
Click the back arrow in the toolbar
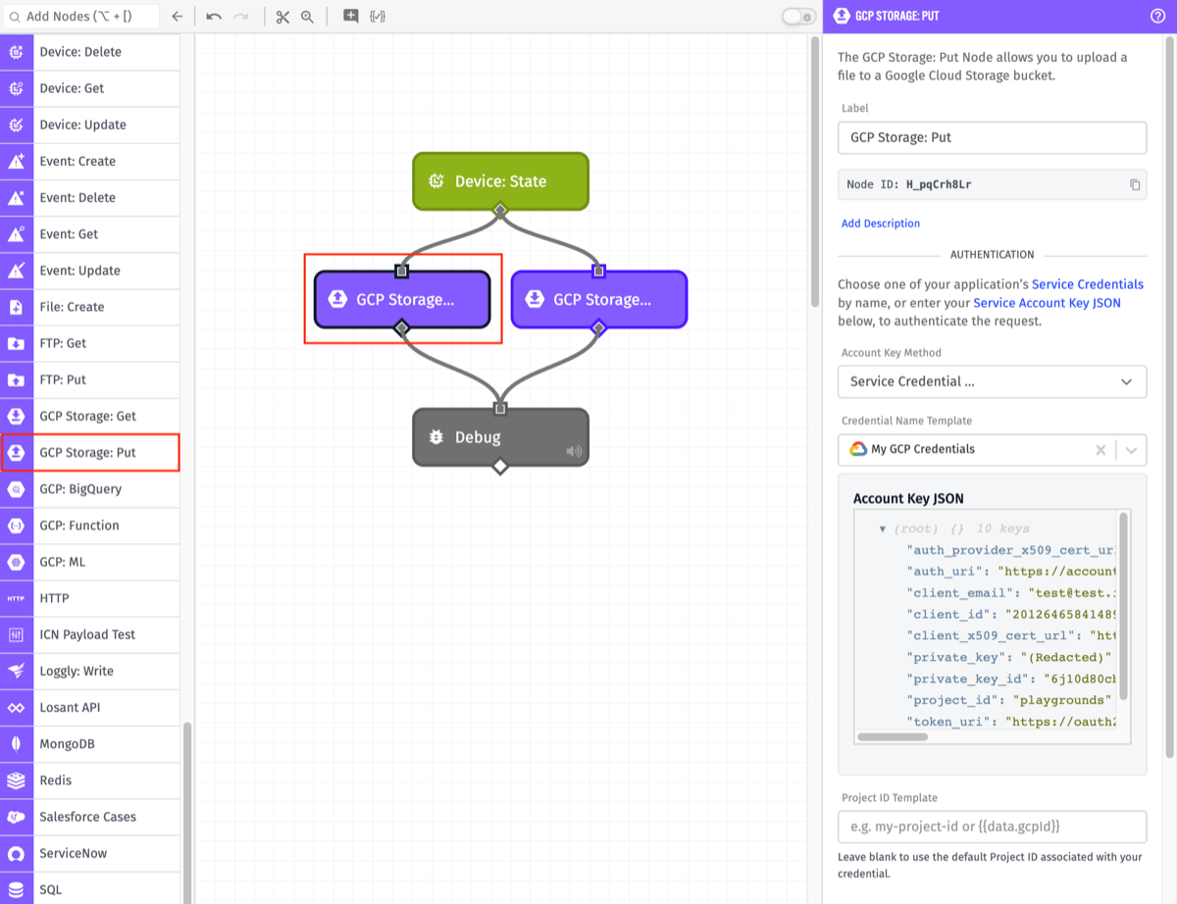(x=177, y=17)
